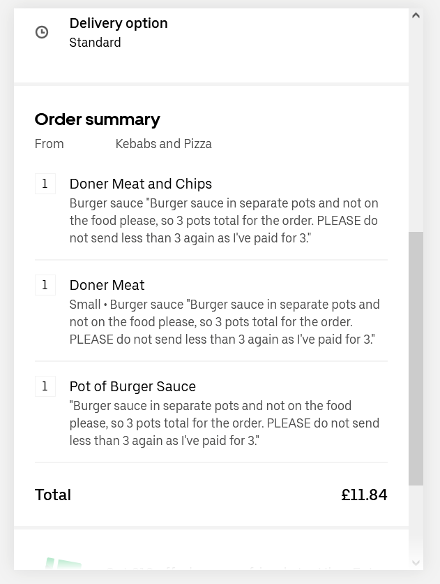Viewport: 440px width, 584px height.
Task: Click the Standard delivery option text
Action: (x=95, y=43)
